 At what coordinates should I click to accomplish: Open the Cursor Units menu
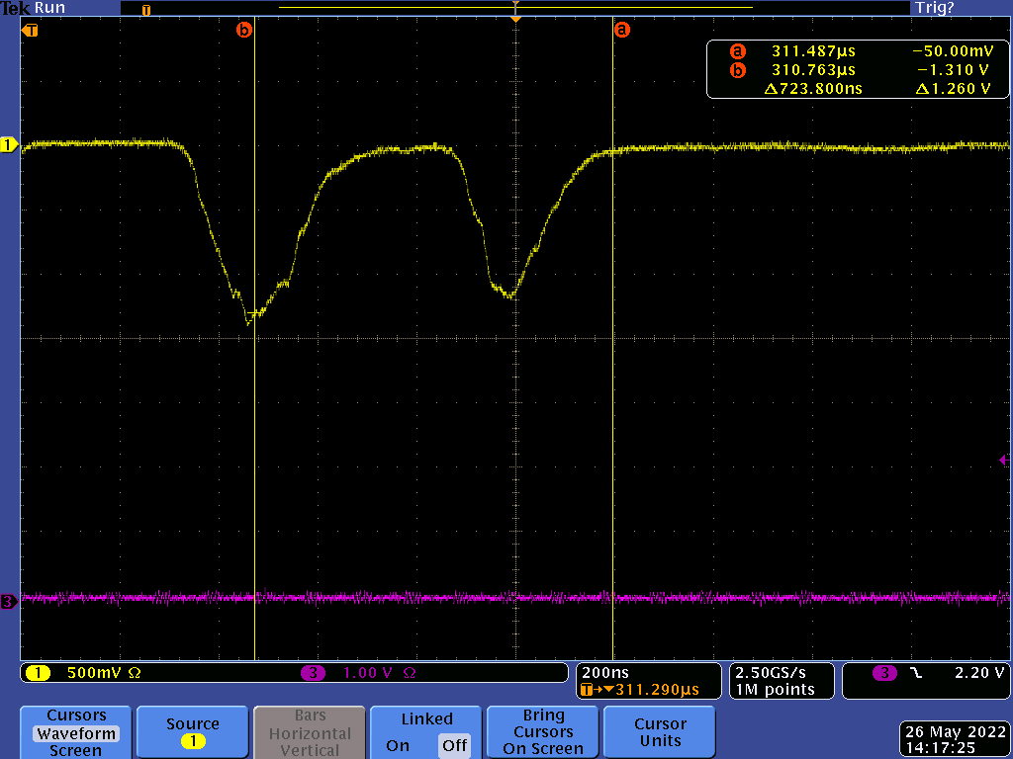[660, 732]
